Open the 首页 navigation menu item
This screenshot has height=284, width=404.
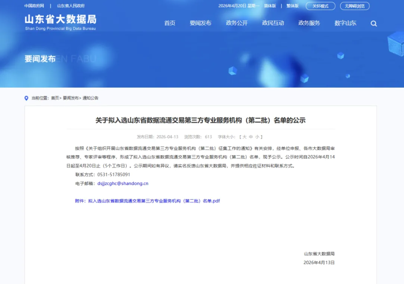[170, 23]
